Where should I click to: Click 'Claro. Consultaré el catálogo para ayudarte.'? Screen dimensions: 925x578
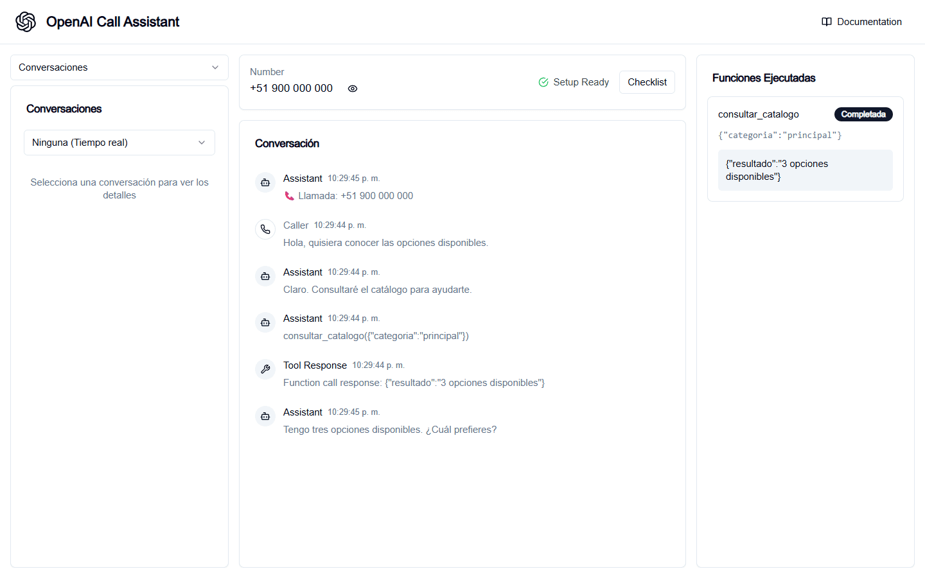point(378,290)
